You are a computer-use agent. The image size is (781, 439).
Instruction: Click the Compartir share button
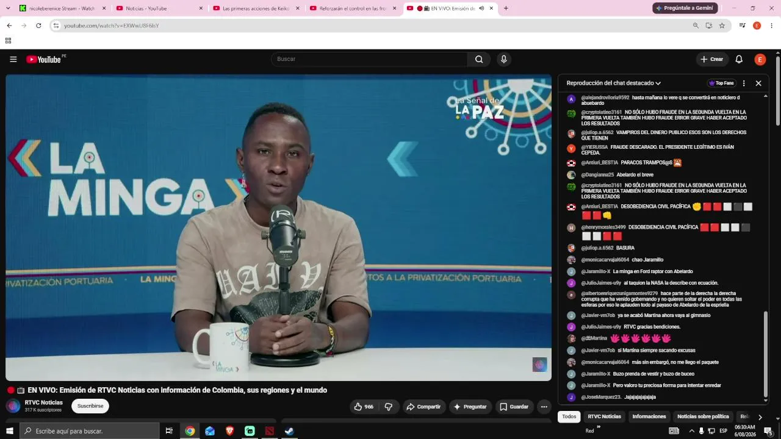coord(423,407)
